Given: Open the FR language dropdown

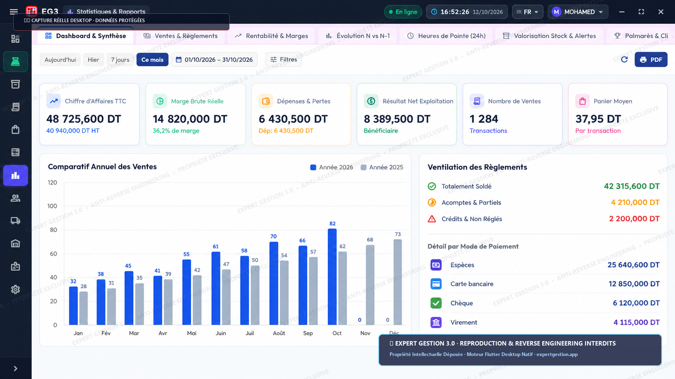Looking at the screenshot, I should [x=528, y=12].
